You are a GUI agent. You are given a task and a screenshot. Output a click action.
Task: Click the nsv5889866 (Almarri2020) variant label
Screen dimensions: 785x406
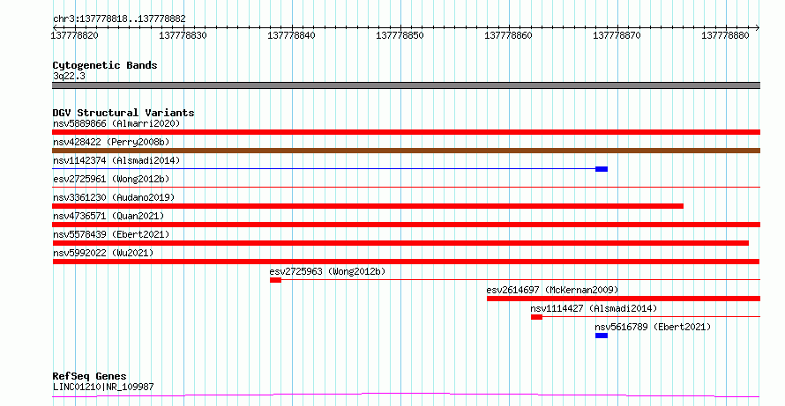(x=116, y=123)
